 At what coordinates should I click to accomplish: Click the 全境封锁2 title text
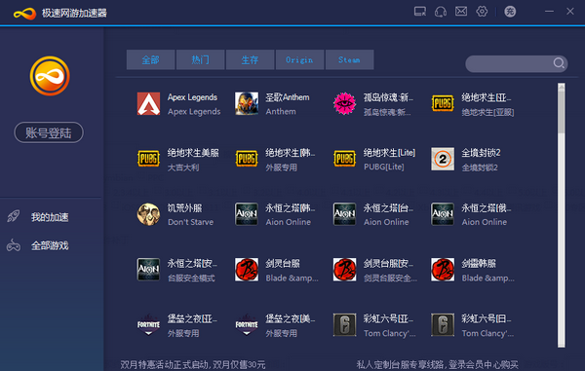pyautogui.click(x=481, y=153)
